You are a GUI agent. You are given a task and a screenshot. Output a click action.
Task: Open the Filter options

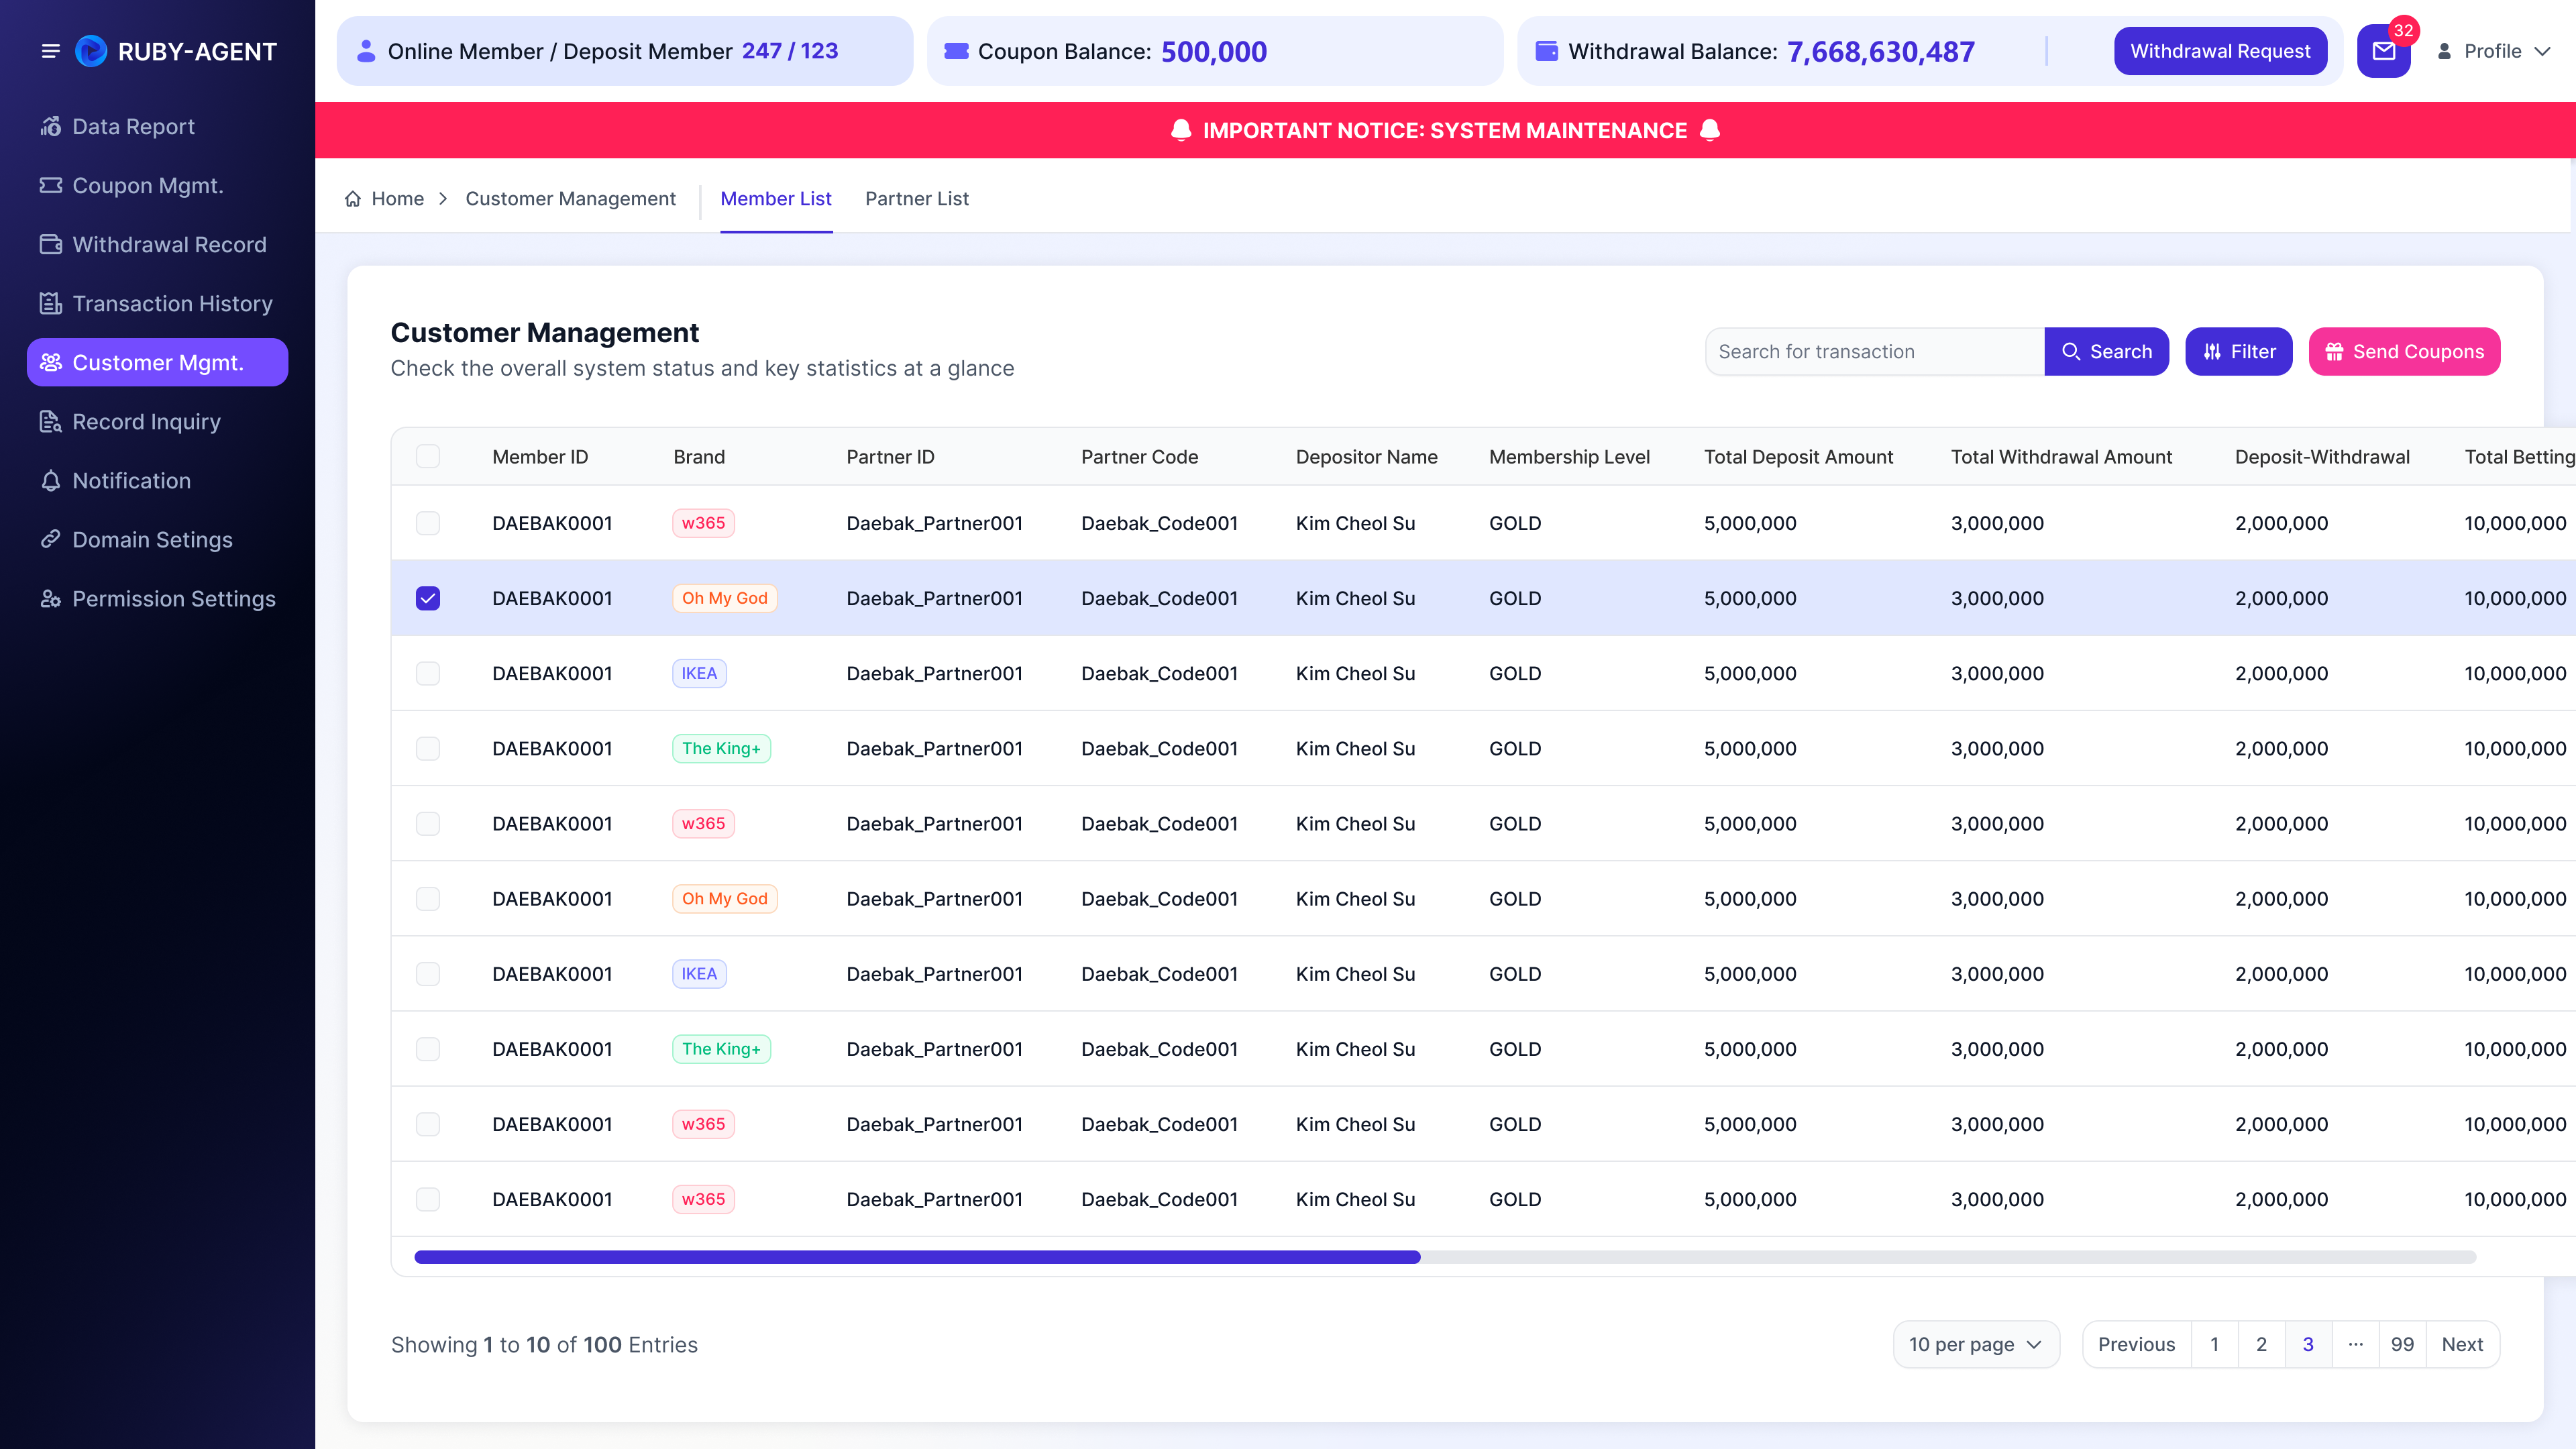[x=2238, y=352]
